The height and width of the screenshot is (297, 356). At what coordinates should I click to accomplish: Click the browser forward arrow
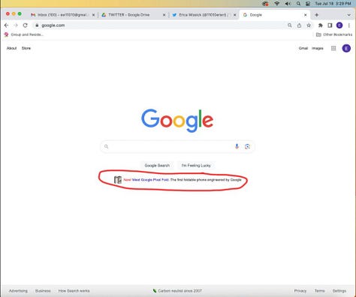16,25
